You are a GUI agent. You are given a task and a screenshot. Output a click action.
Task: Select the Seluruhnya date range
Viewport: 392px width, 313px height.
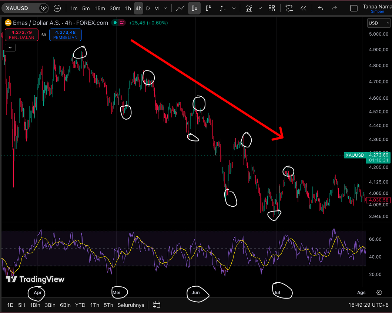tap(131, 305)
